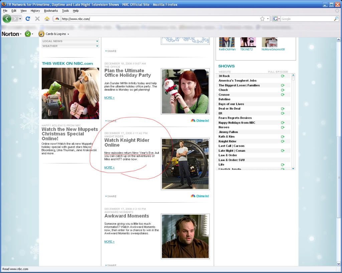
Task: Click the Forward navigation arrow
Action: pos(15,19)
